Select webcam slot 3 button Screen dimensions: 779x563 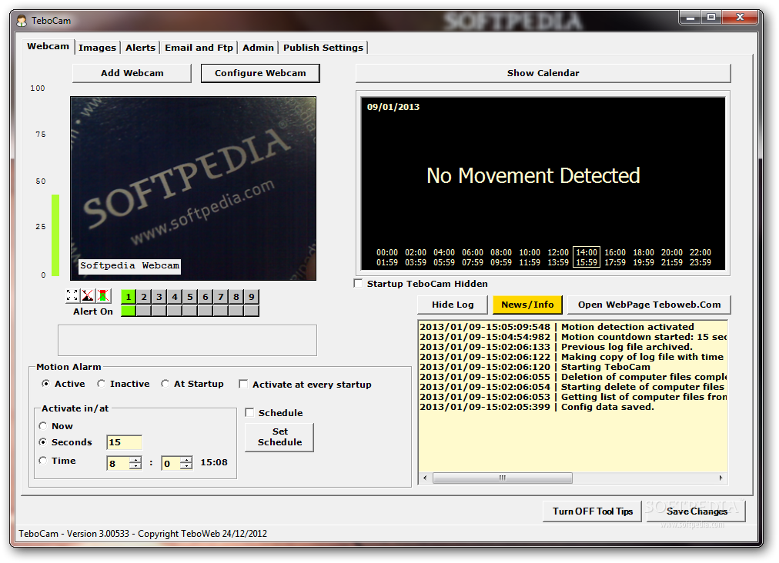pos(159,297)
